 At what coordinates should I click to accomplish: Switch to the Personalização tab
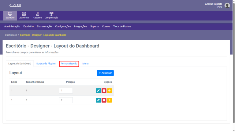coord(69,64)
